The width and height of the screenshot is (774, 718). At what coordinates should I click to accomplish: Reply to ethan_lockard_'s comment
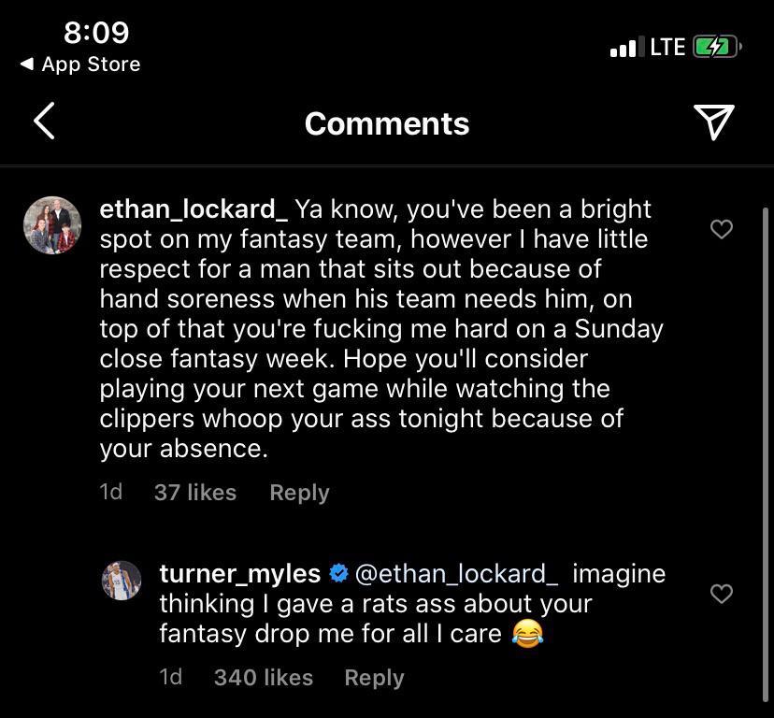tap(299, 492)
